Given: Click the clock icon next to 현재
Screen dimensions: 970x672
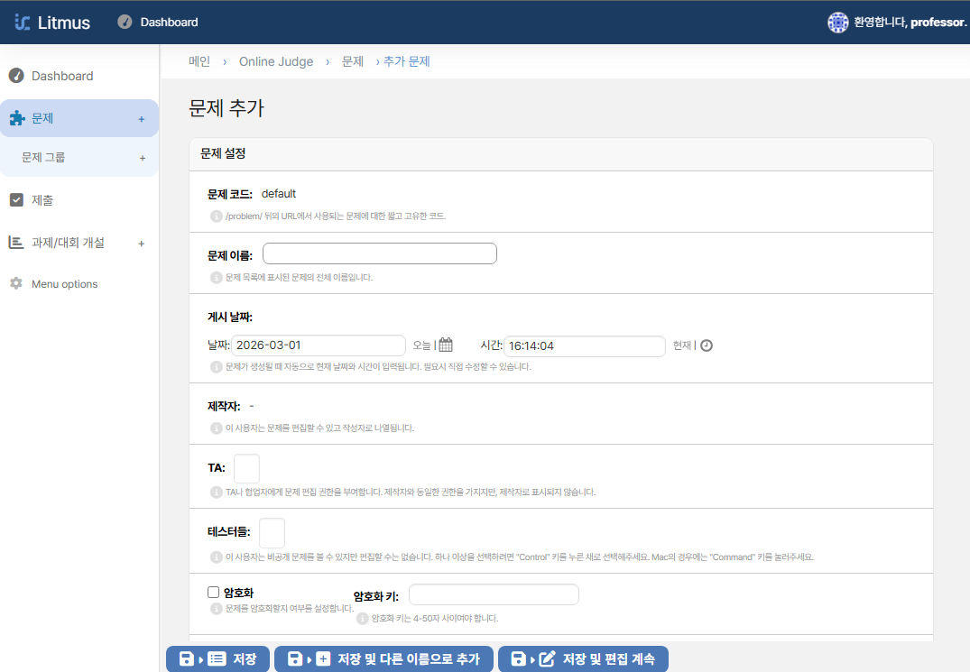Looking at the screenshot, I should [x=707, y=345].
